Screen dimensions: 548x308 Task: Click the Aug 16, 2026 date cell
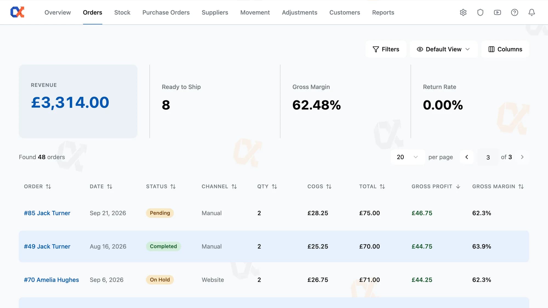tap(108, 246)
